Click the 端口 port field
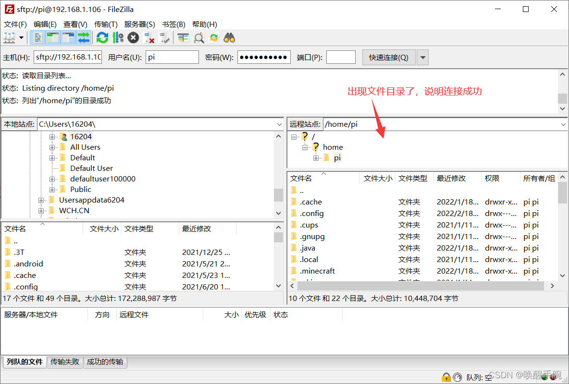Viewport: 569px width, 384px height. [x=341, y=57]
